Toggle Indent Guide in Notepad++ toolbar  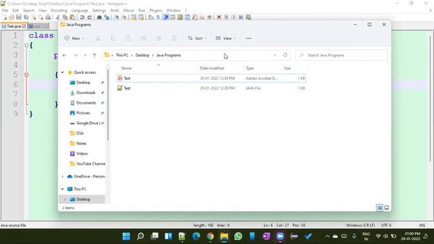165,17
